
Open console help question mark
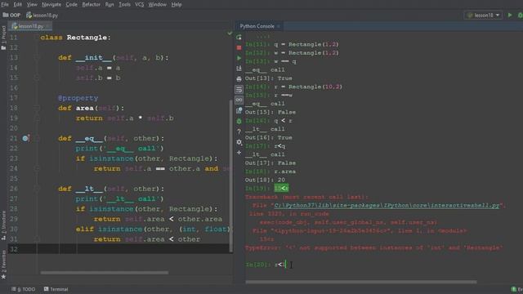pyautogui.click(x=239, y=131)
